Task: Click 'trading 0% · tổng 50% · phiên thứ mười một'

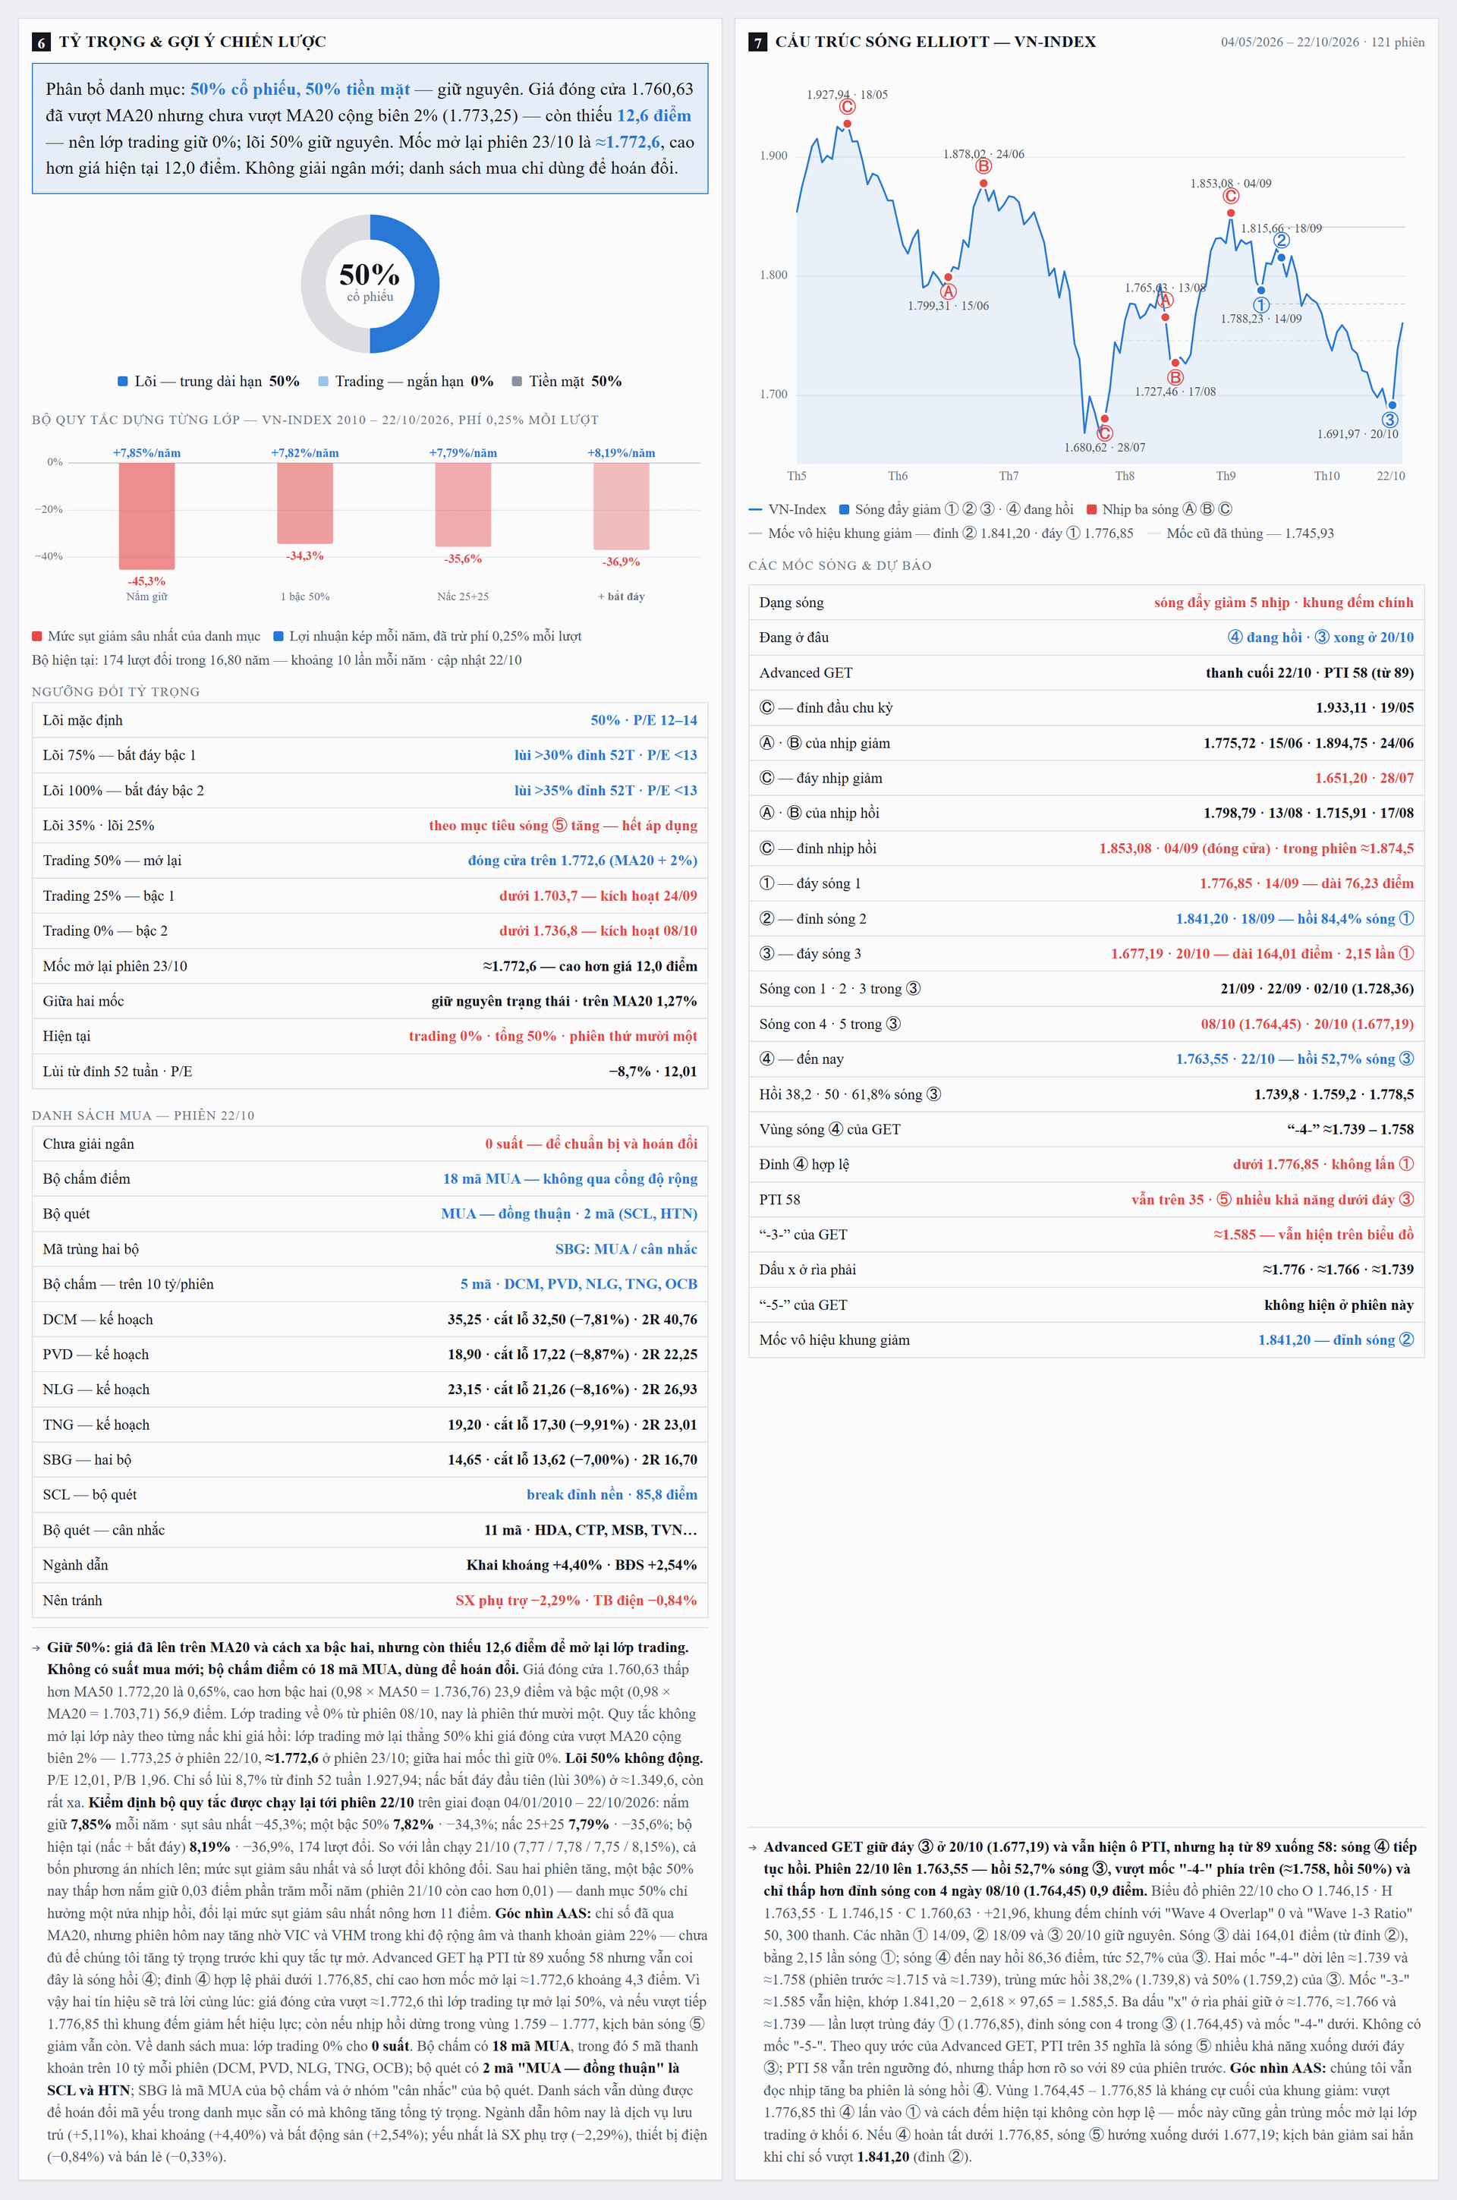Action: (x=553, y=1036)
